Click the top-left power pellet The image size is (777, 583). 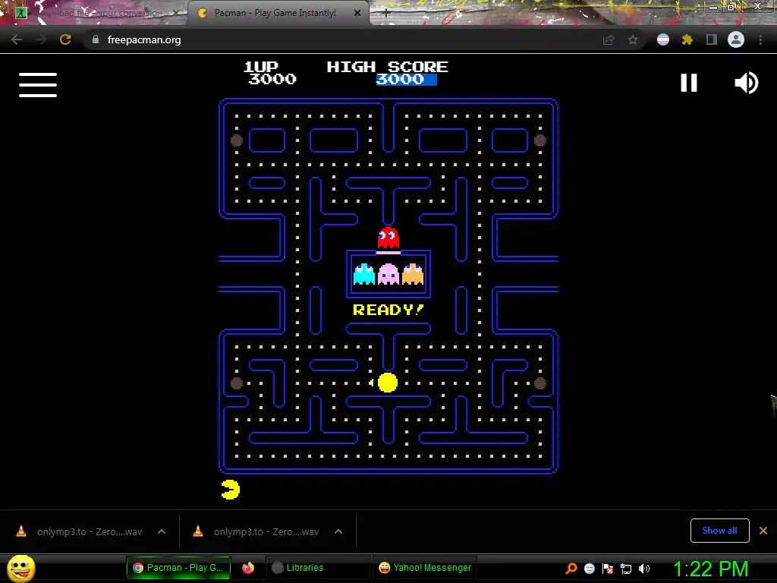[237, 140]
